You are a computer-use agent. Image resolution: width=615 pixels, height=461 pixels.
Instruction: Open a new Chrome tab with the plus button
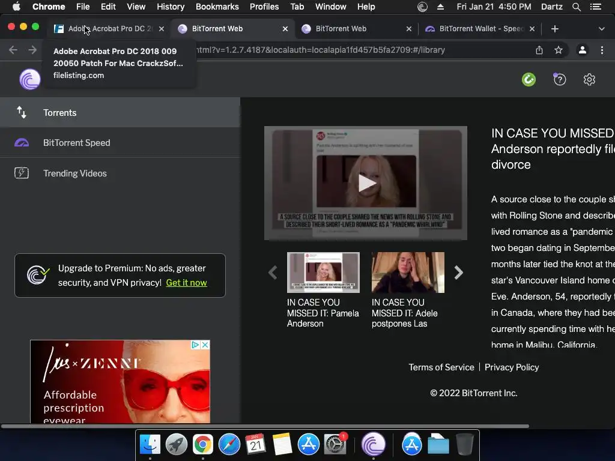click(554, 29)
